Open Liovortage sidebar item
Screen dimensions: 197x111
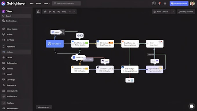16,80
